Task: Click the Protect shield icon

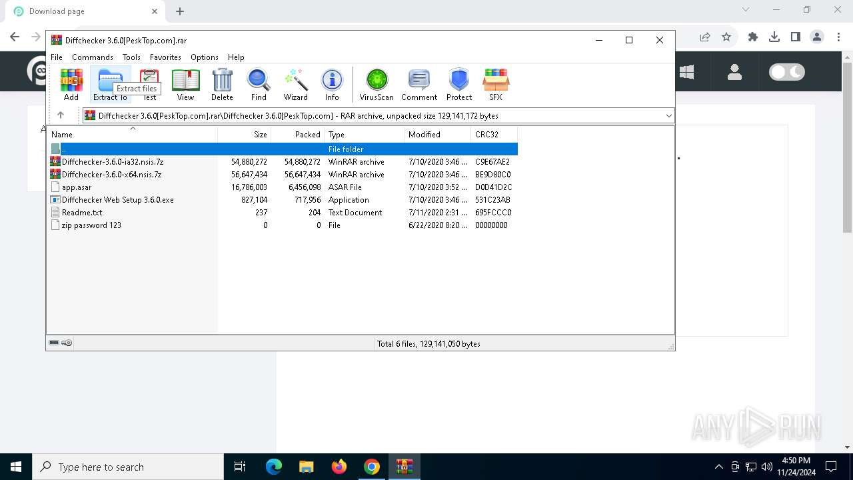Action: (x=459, y=85)
